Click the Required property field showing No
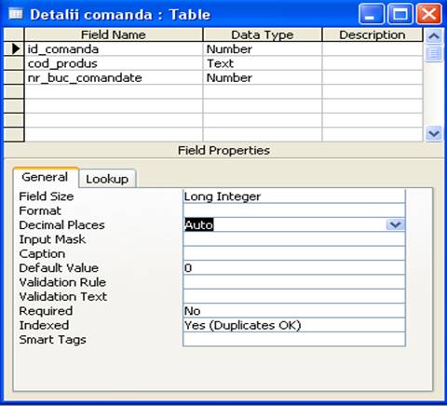Viewport: 447px width, 406px height. coord(294,311)
